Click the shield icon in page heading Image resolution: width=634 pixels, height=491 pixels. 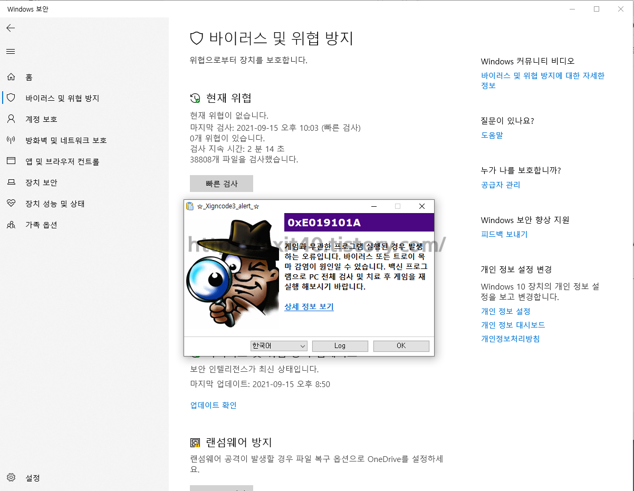(197, 38)
